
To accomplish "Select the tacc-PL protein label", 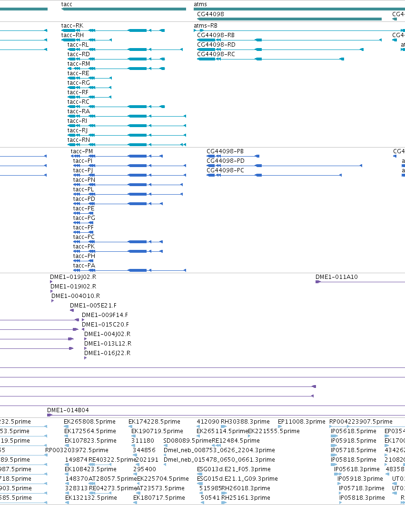I will (83, 189).
